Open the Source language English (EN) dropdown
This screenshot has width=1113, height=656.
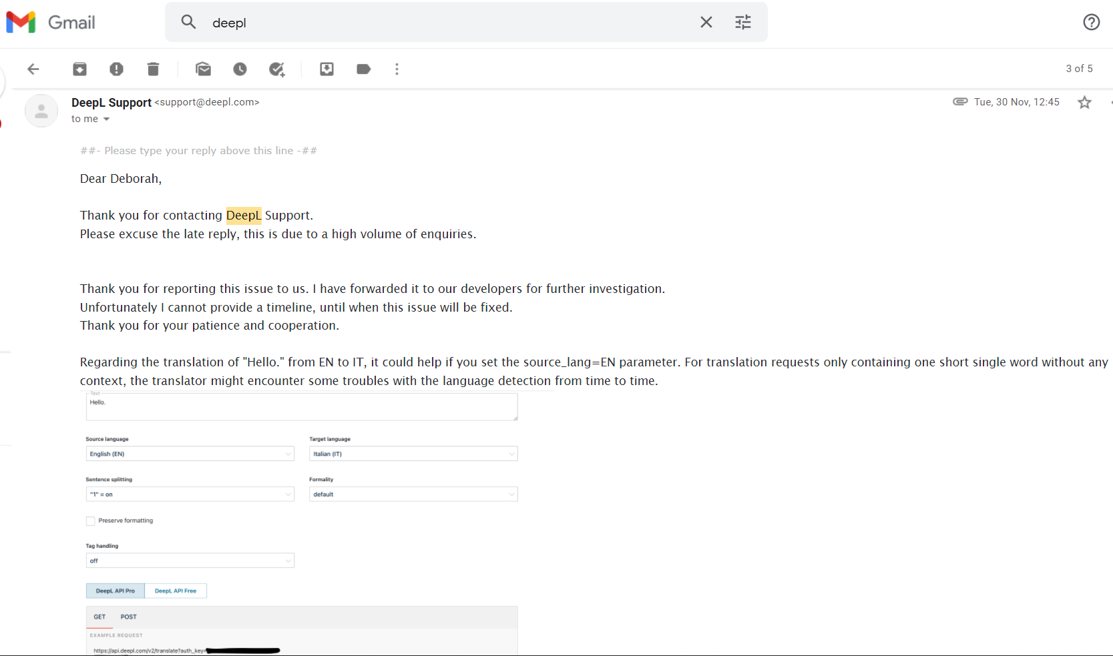click(x=190, y=454)
